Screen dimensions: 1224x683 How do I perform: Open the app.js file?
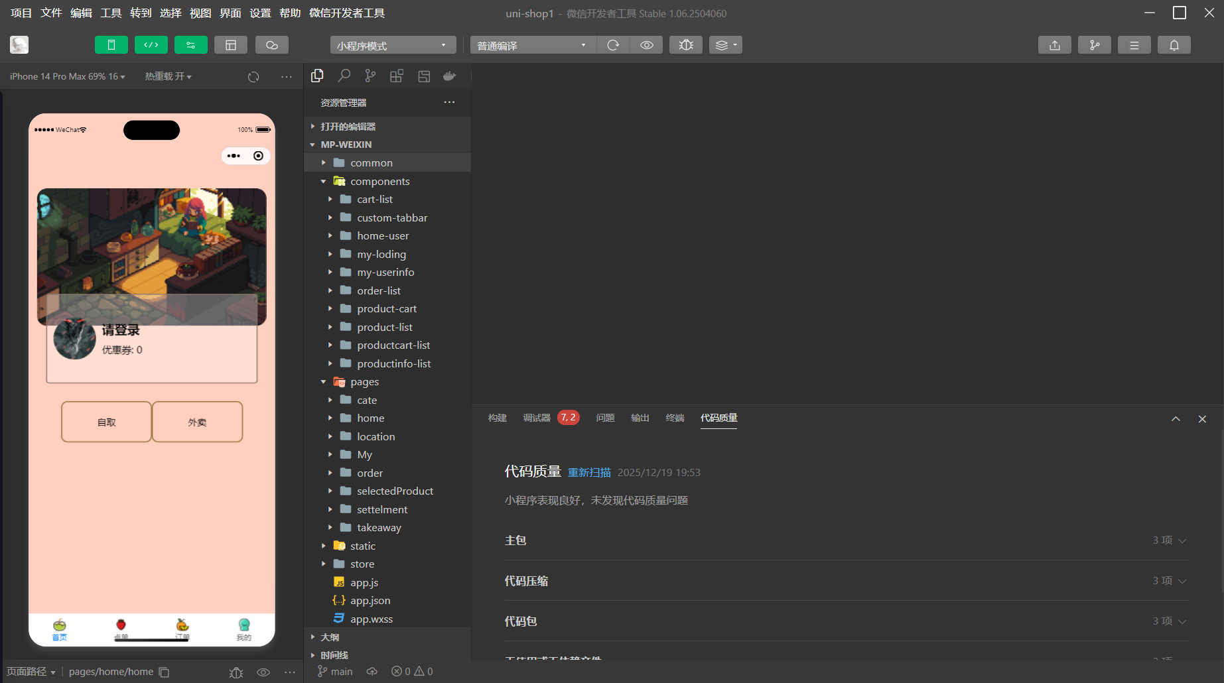(x=387, y=582)
